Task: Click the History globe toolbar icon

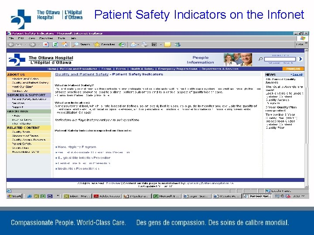Action: (122, 44)
